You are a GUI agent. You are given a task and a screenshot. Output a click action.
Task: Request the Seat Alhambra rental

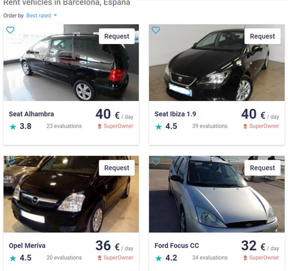117,36
